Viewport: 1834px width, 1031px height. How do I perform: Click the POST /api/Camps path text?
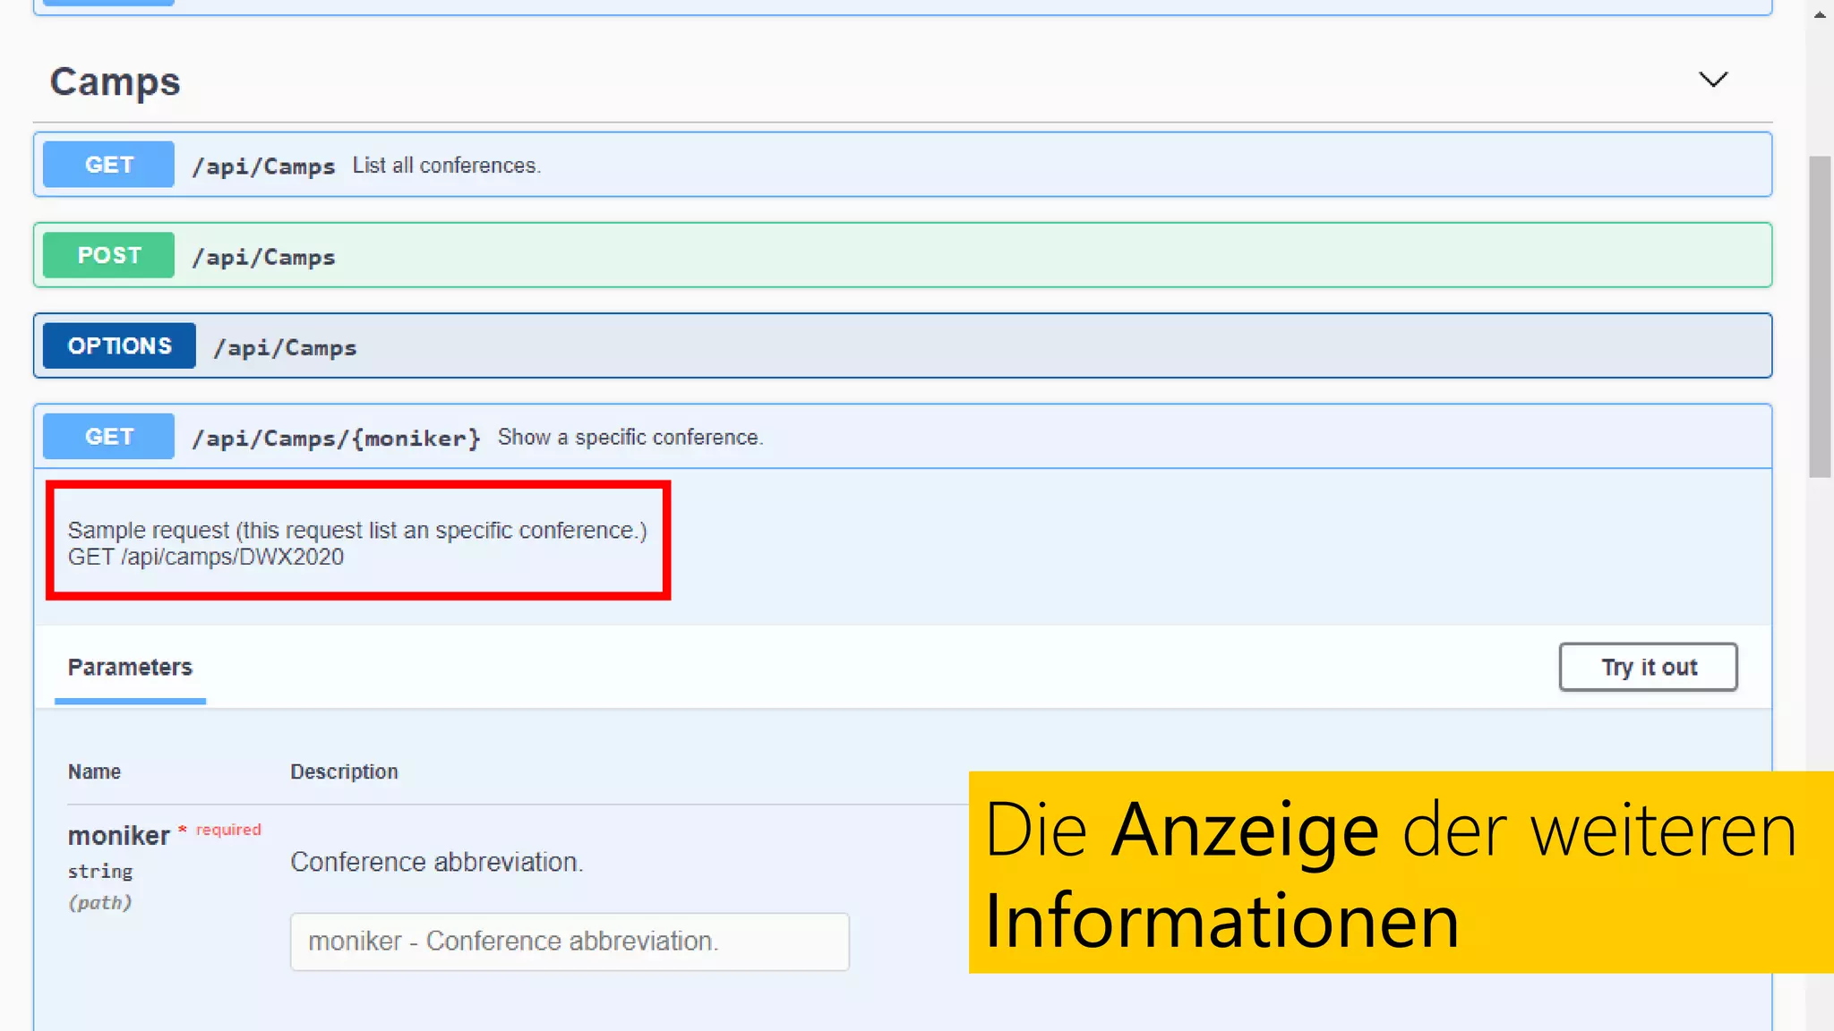[263, 257]
